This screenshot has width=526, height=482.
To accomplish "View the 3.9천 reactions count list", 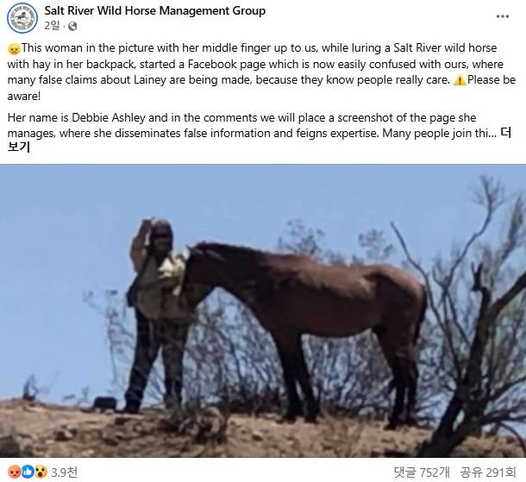I will [65, 473].
